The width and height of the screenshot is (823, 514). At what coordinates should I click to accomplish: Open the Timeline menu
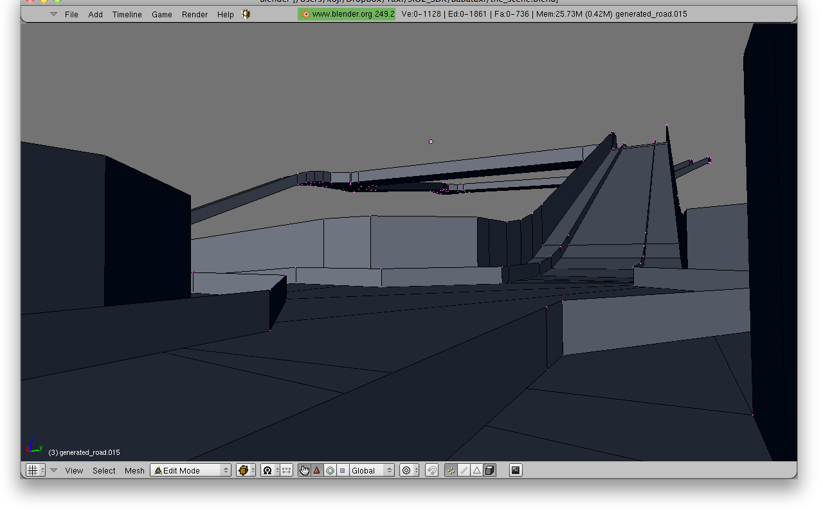pyautogui.click(x=127, y=14)
